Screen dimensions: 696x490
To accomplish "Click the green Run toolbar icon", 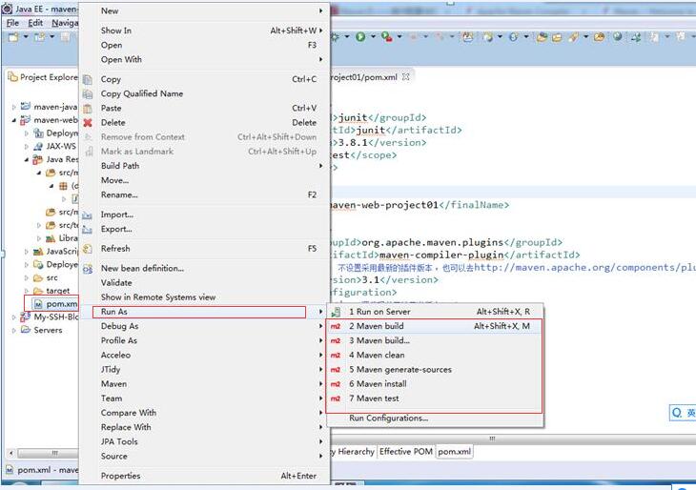I will pyautogui.click(x=360, y=37).
